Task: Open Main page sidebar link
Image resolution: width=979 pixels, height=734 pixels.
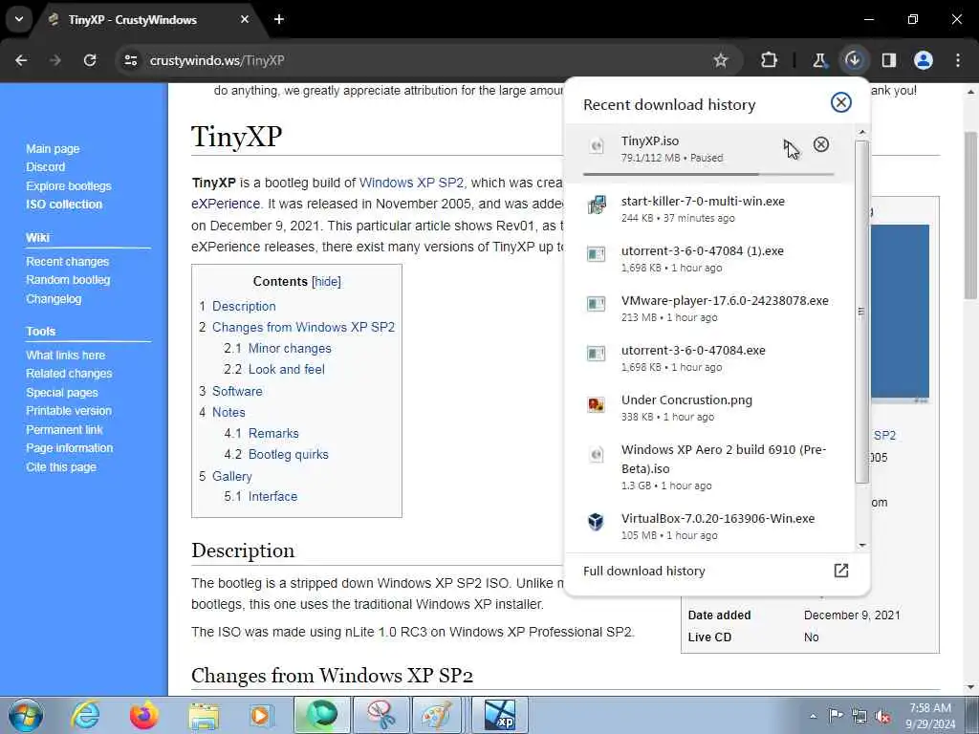Action: click(x=53, y=148)
